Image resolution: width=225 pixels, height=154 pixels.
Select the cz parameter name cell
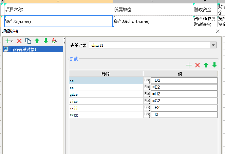106,81
